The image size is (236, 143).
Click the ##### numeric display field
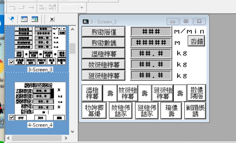point(151,42)
